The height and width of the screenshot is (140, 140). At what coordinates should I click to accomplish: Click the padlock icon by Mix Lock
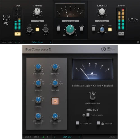coord(102,123)
